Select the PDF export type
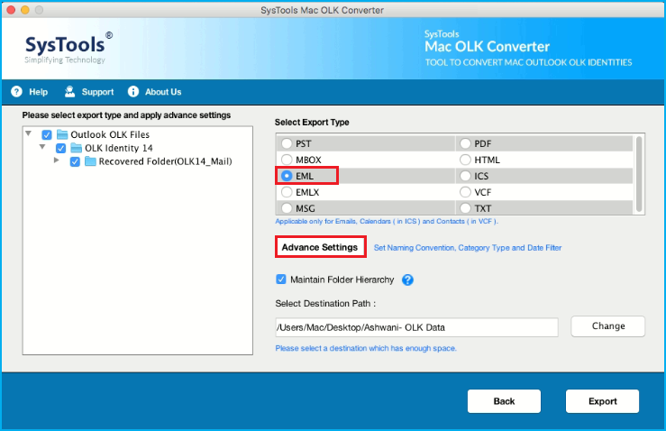The width and height of the screenshot is (666, 431). pyautogui.click(x=465, y=143)
